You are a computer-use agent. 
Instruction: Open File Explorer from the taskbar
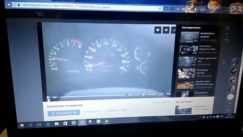[x=57, y=124]
